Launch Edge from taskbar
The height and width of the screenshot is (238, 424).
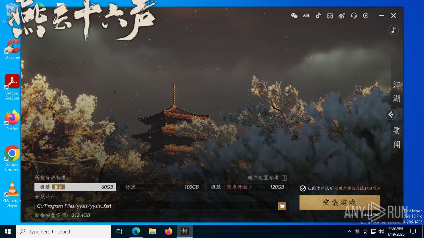coord(136,231)
